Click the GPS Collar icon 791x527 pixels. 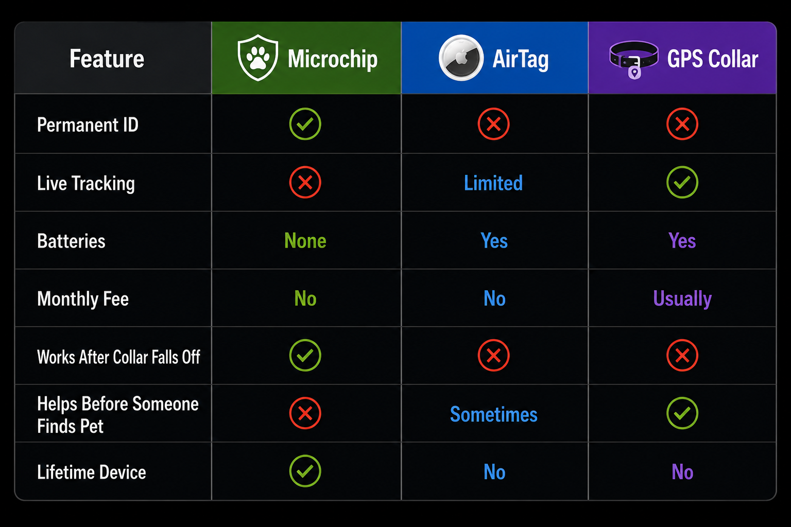click(x=634, y=59)
